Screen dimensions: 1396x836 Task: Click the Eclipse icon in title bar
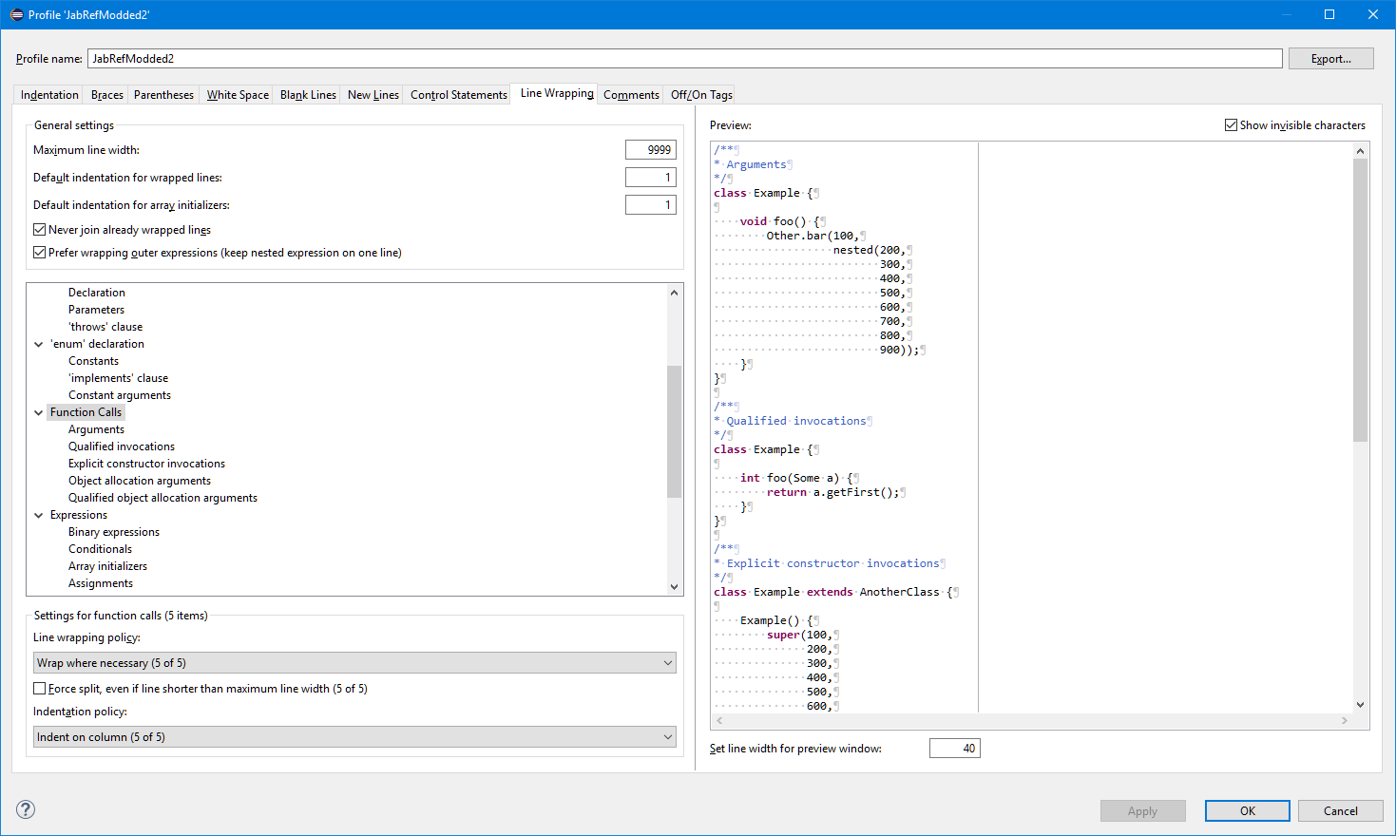[x=16, y=14]
